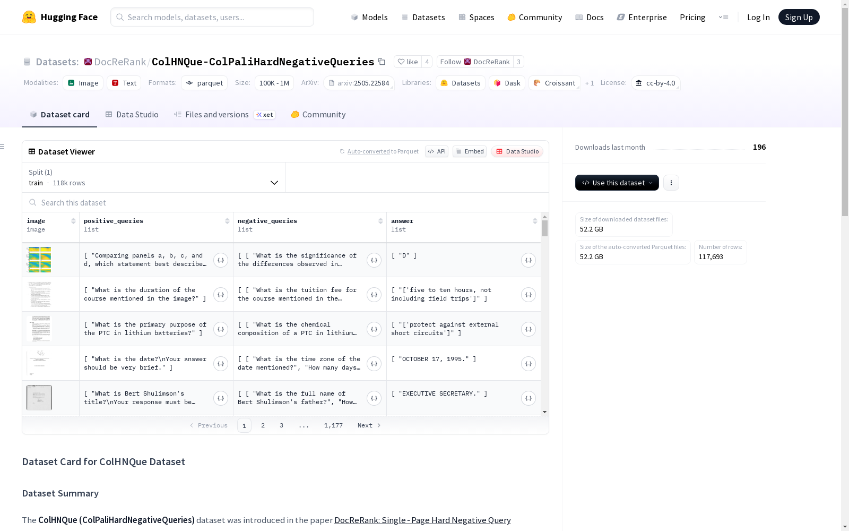Image resolution: width=849 pixels, height=531 pixels.
Task: Open Spaces in the top navigation
Action: [477, 17]
